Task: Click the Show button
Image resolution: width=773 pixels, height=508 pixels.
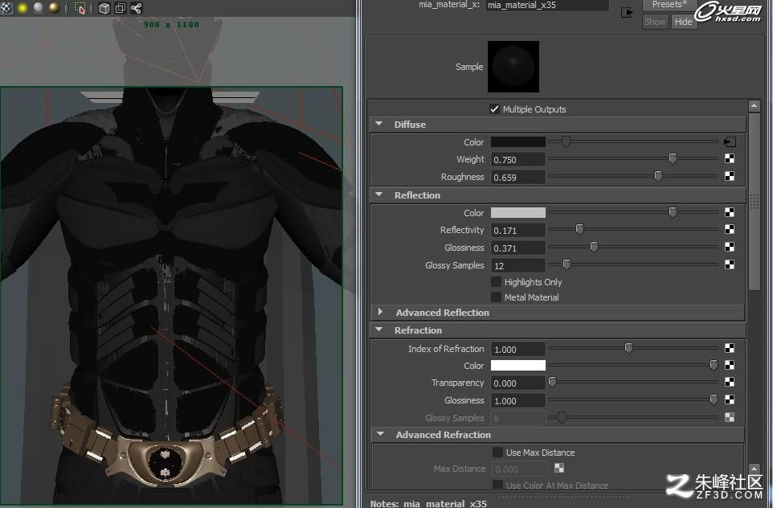Action: tap(655, 22)
